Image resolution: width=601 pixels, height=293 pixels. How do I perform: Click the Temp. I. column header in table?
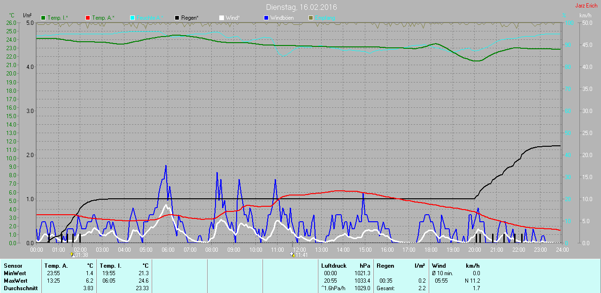[111, 266]
